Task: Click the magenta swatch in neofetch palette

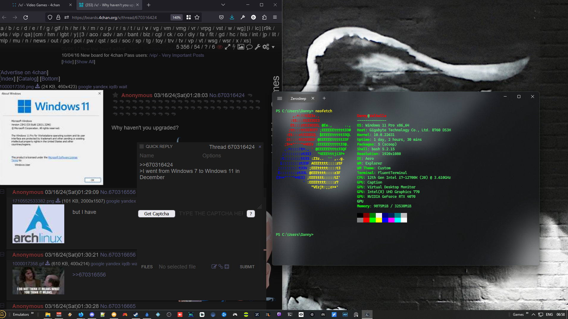Action: (x=391, y=220)
